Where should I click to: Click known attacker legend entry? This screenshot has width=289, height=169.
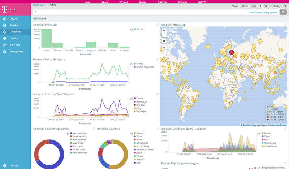coord(79,136)
